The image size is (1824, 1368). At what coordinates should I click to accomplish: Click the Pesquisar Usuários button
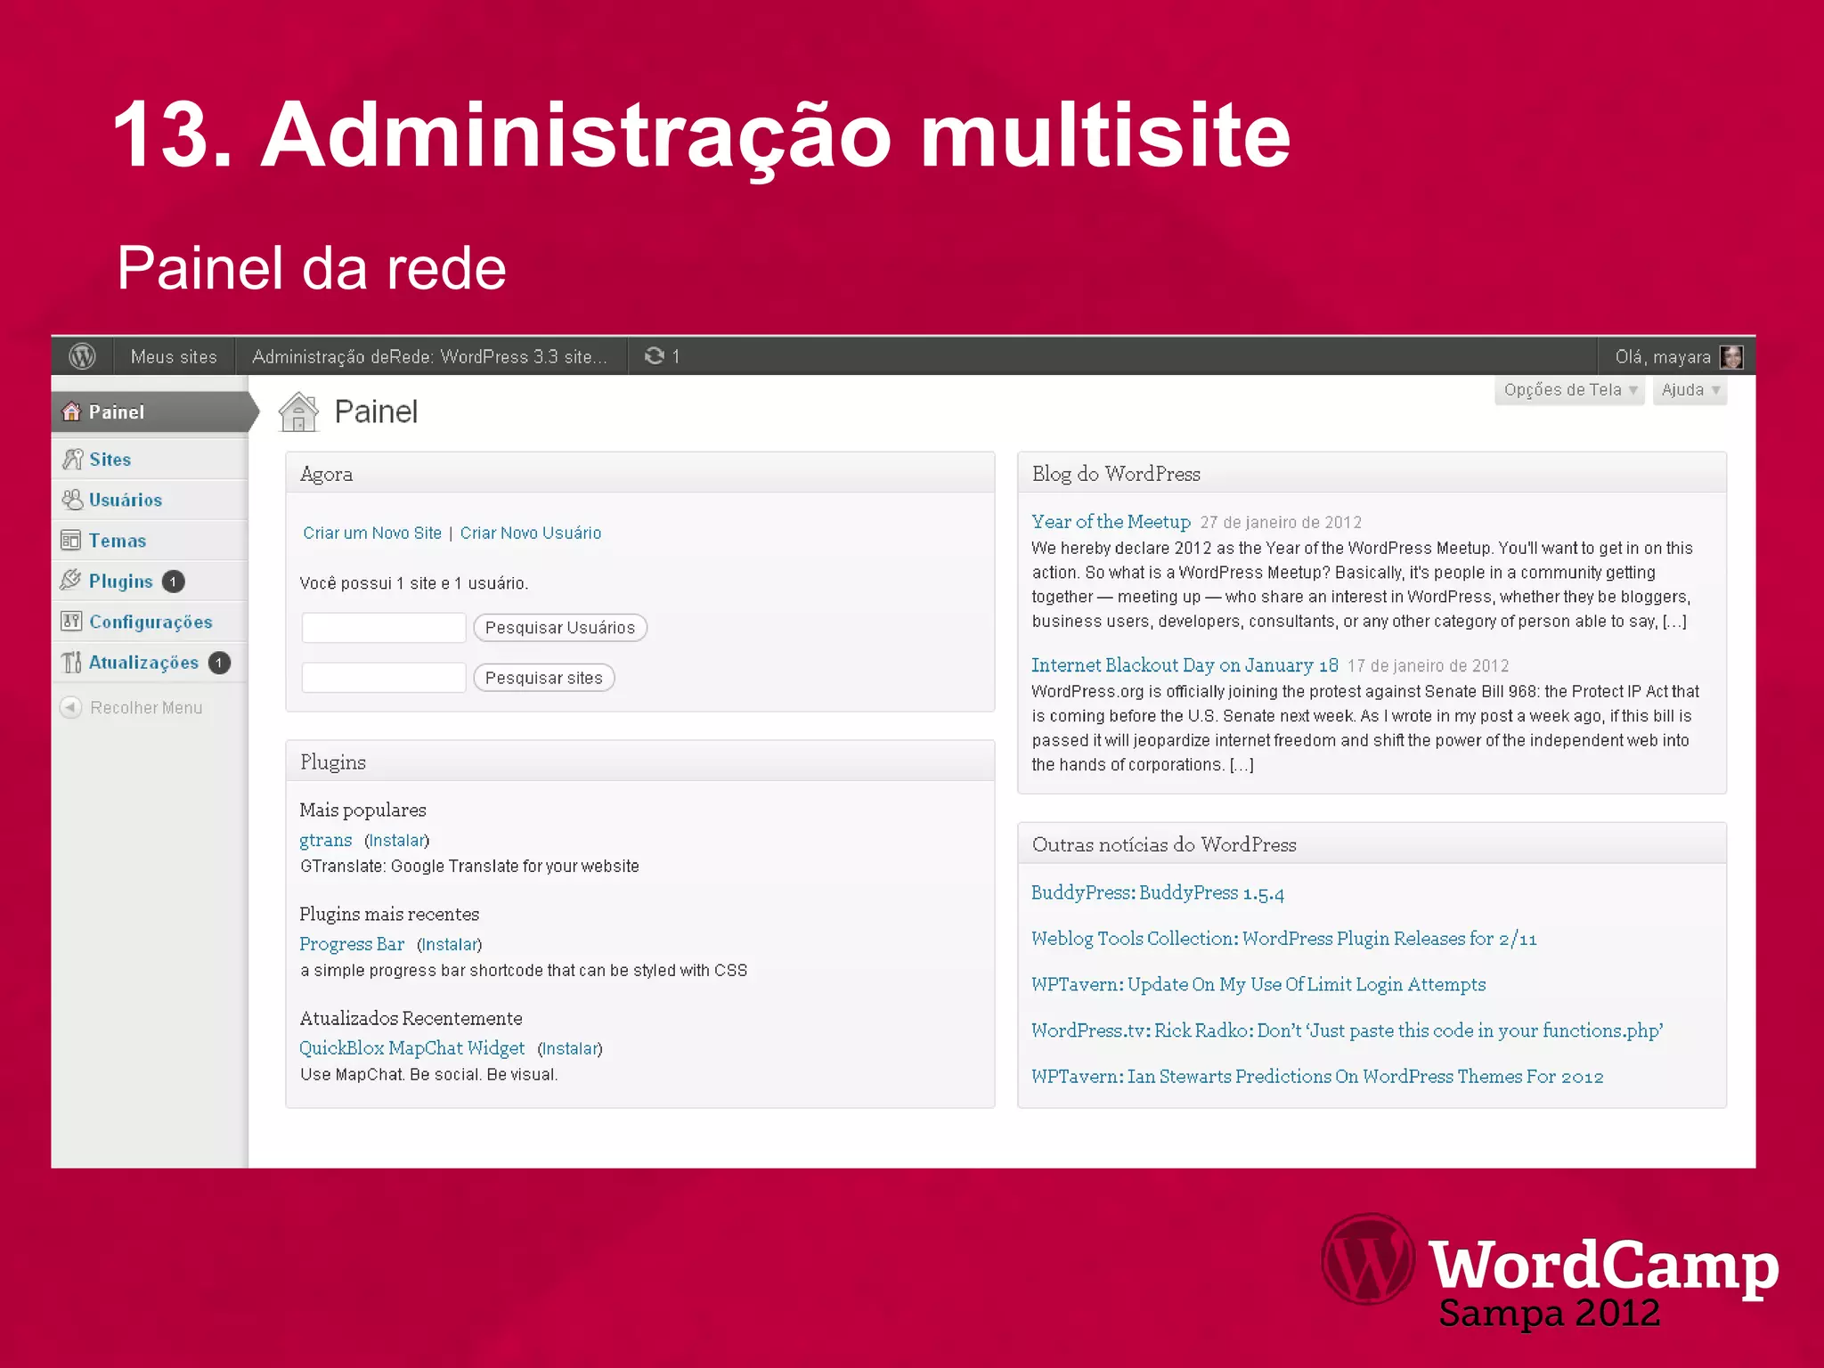coord(560,628)
